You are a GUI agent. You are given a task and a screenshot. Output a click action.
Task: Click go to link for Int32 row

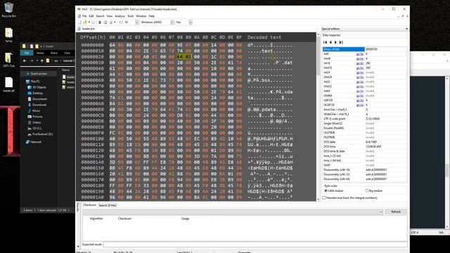click(x=359, y=82)
